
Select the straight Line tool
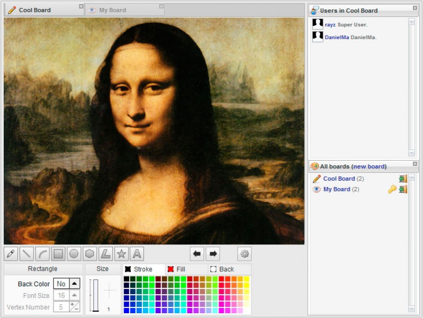tap(26, 254)
